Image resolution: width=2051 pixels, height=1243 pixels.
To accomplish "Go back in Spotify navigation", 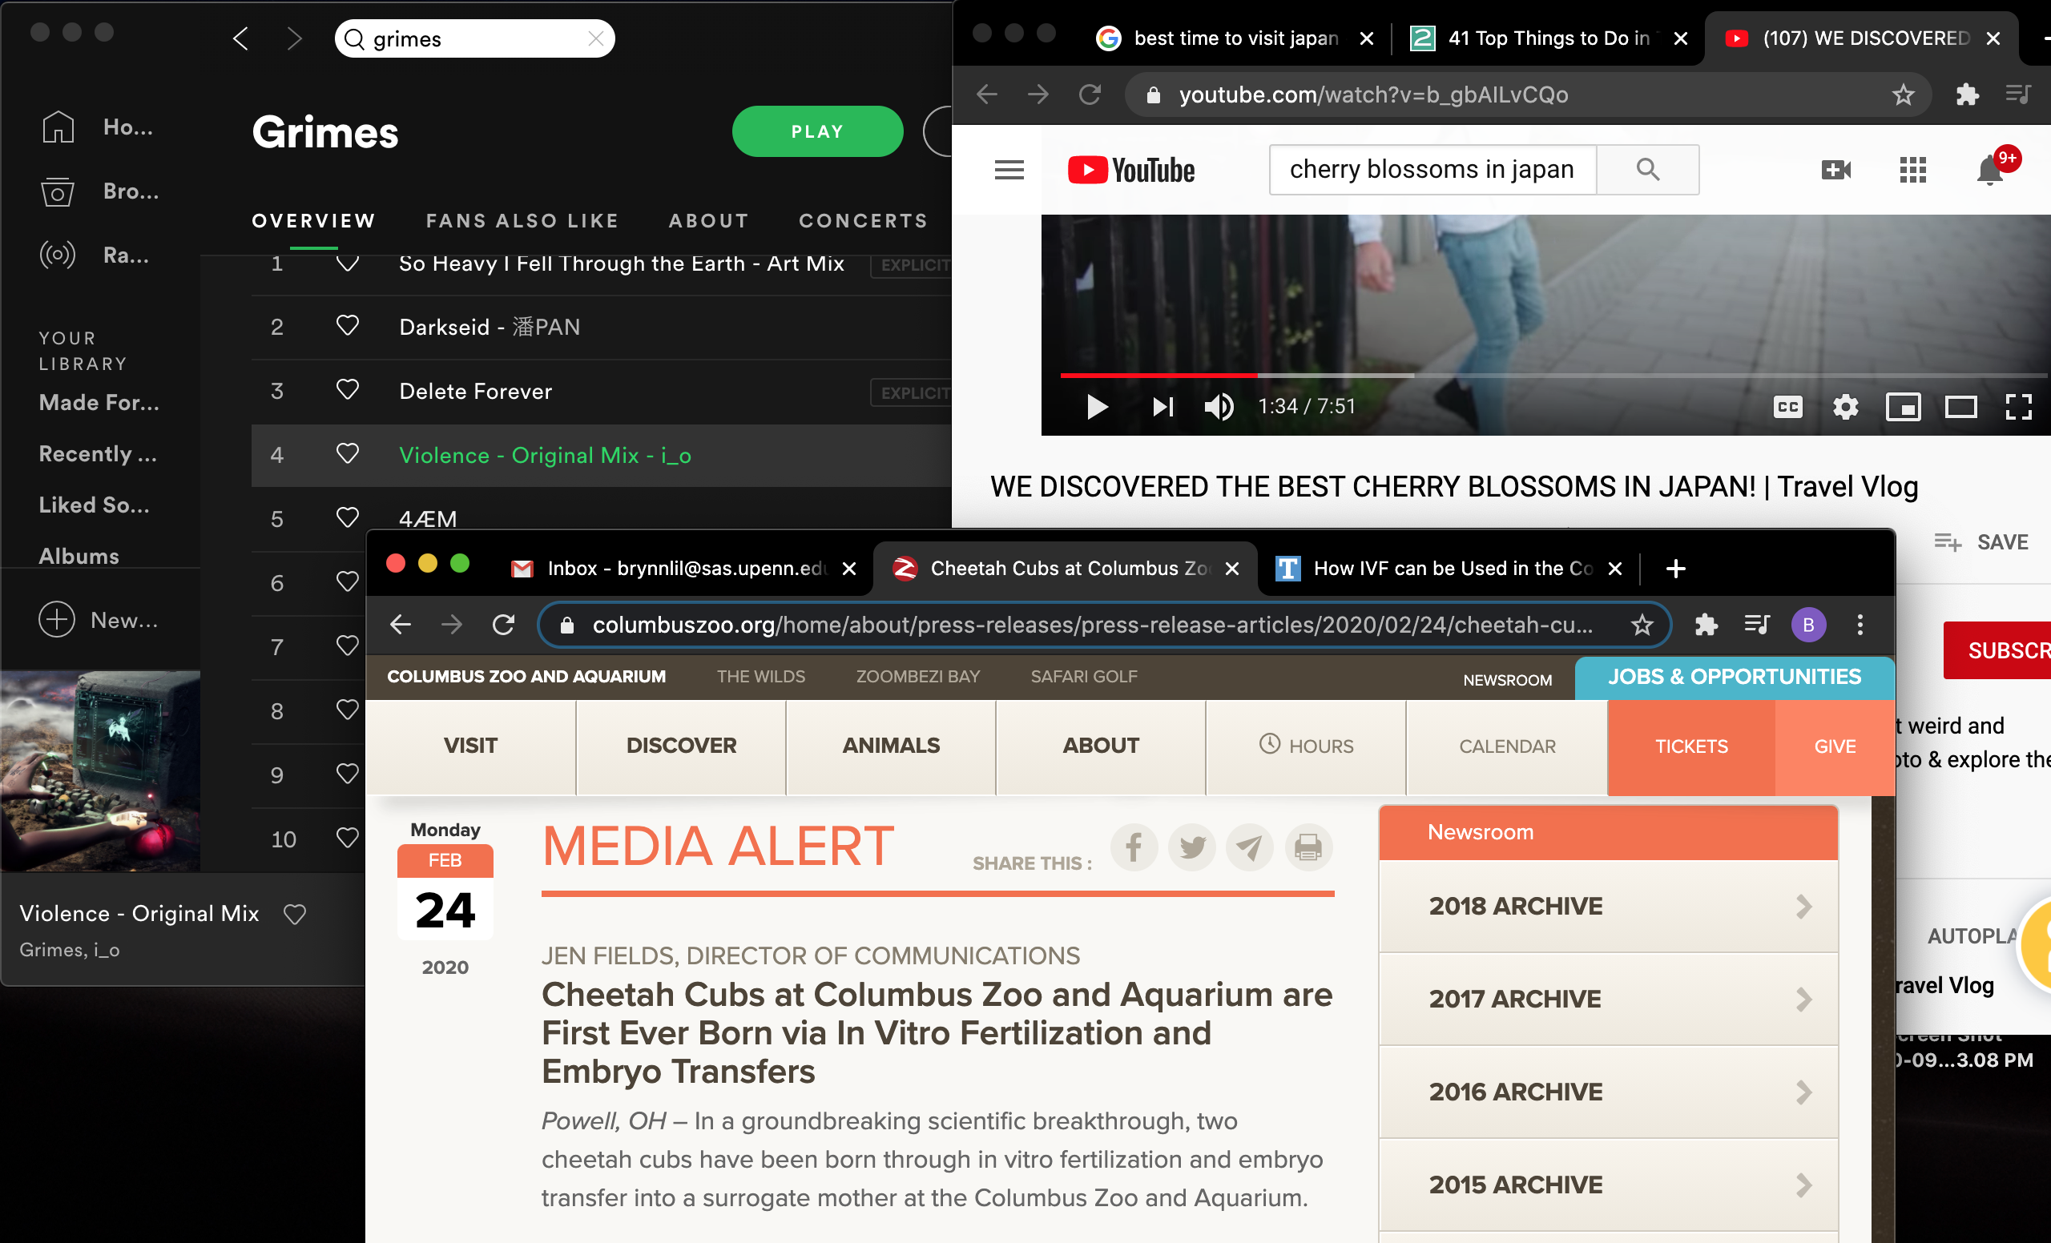I will [240, 38].
